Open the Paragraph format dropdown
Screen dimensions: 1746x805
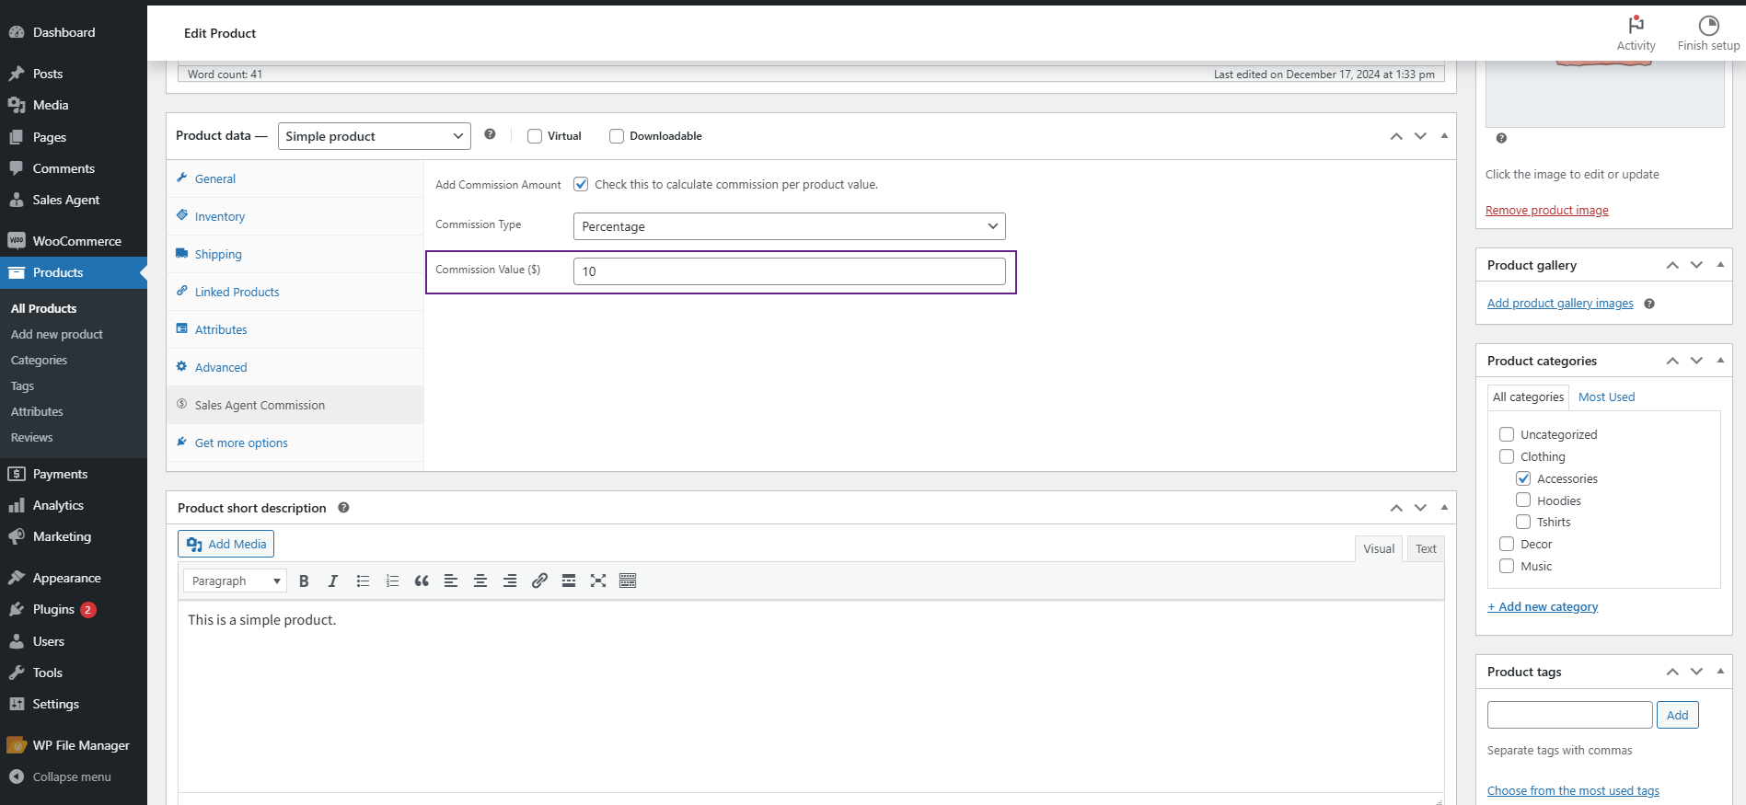pyautogui.click(x=235, y=581)
